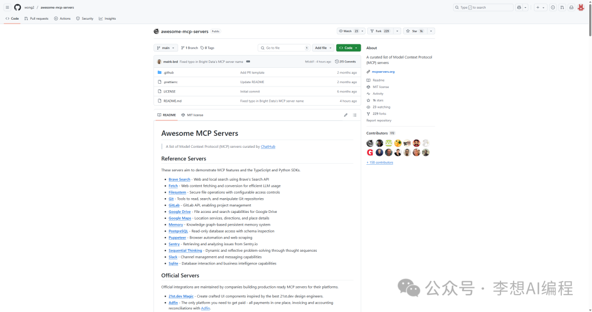The image size is (592, 312).
Task: Expand the Star lists dropdown arrow
Action: (x=431, y=31)
